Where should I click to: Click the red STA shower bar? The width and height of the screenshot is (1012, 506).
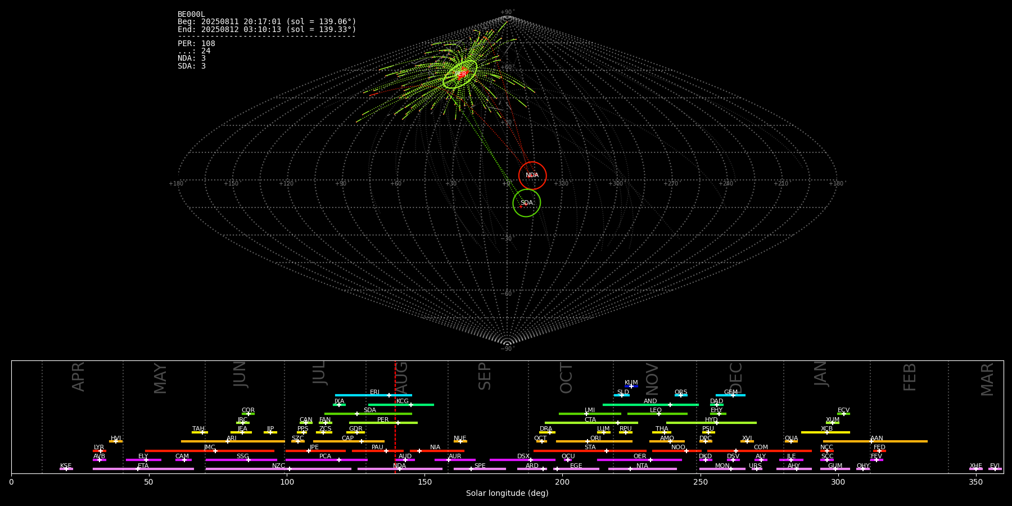pyautogui.click(x=590, y=451)
